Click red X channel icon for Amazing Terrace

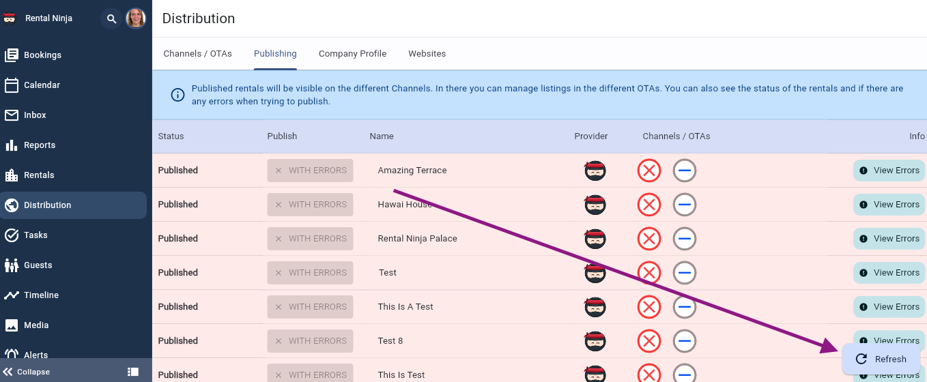(648, 171)
